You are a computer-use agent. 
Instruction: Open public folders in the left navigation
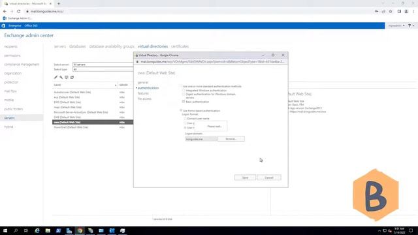tap(14, 109)
